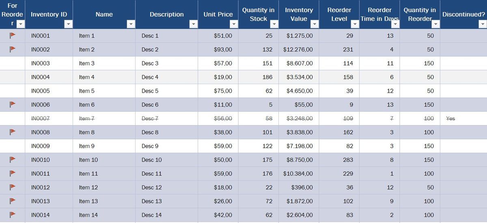Click the flag icon in IN0014 row
487x223 pixels.
[13, 214]
